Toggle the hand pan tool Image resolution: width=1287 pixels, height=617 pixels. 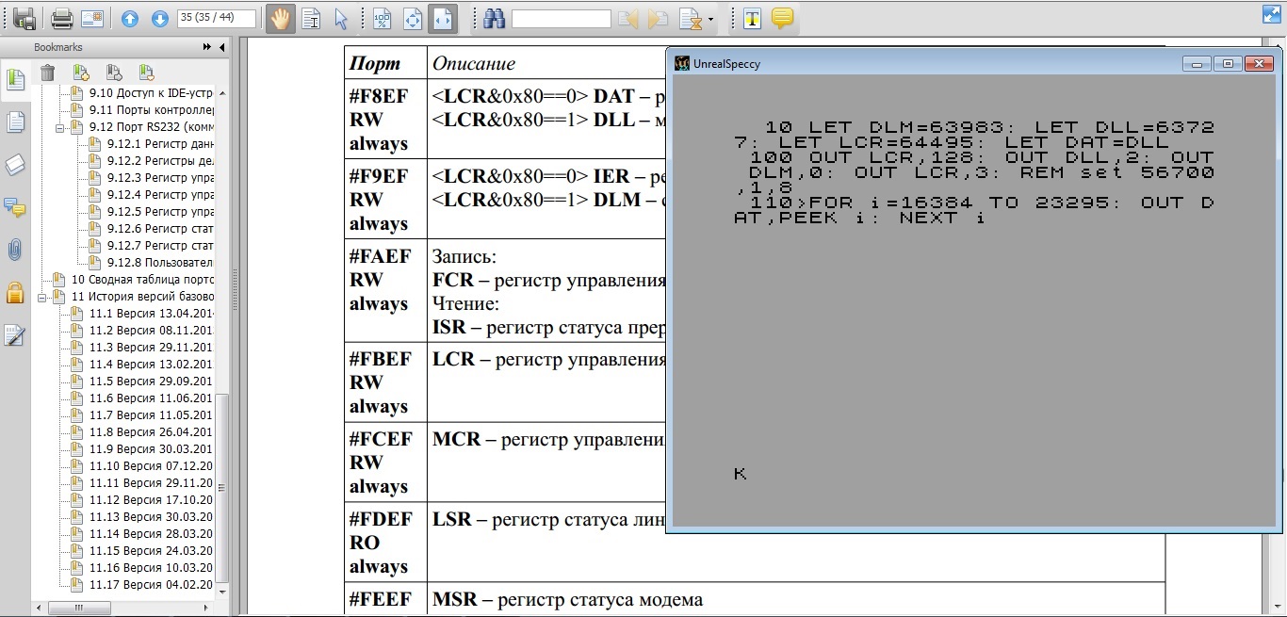[280, 18]
